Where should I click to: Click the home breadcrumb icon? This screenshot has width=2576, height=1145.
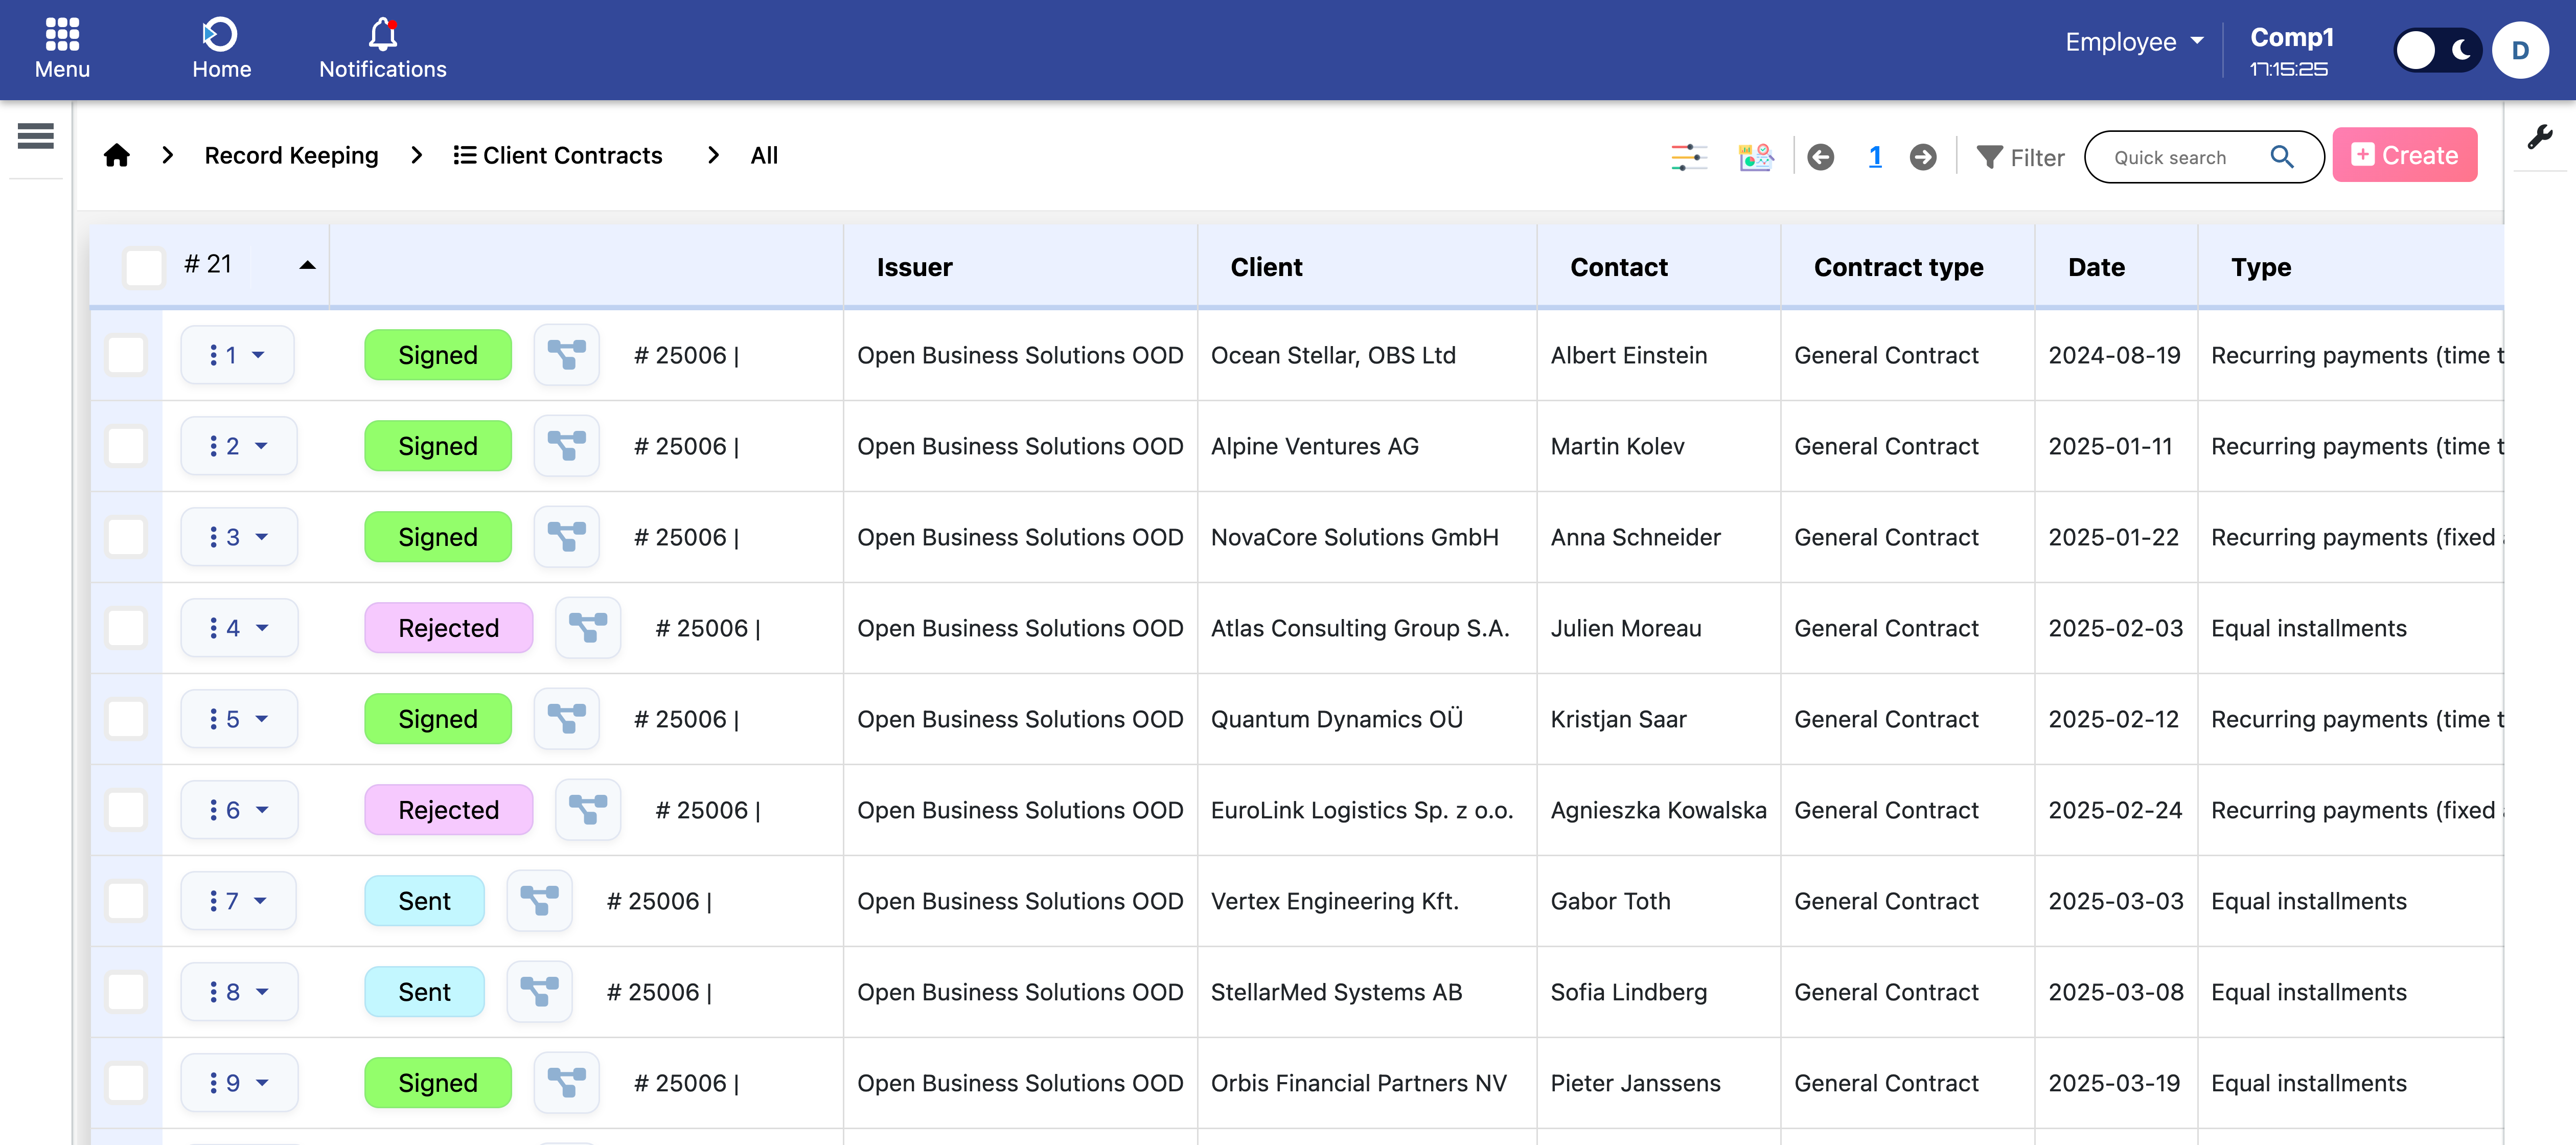[117, 155]
